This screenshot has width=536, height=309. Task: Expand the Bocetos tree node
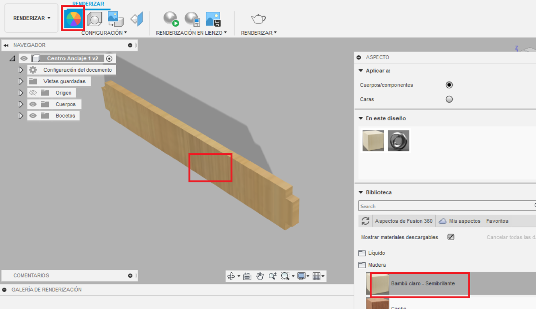pos(21,116)
